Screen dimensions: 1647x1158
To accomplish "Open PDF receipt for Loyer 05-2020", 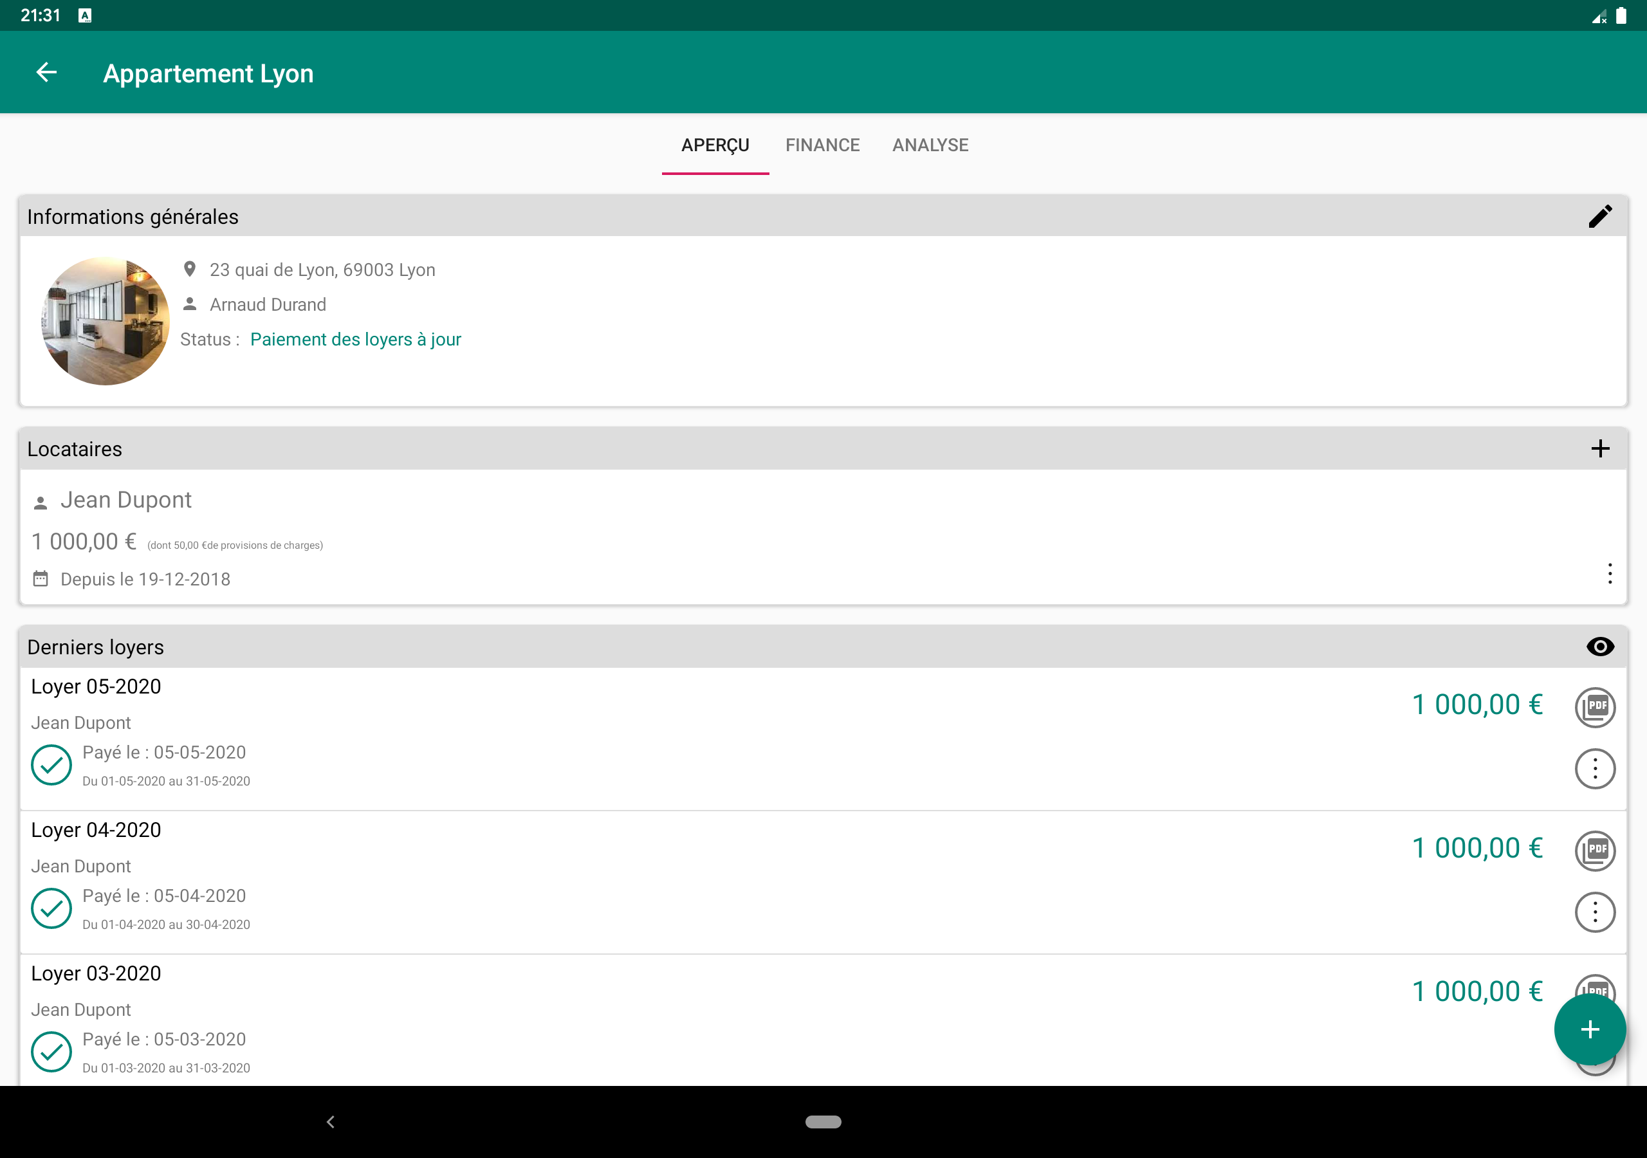I will click(x=1594, y=707).
